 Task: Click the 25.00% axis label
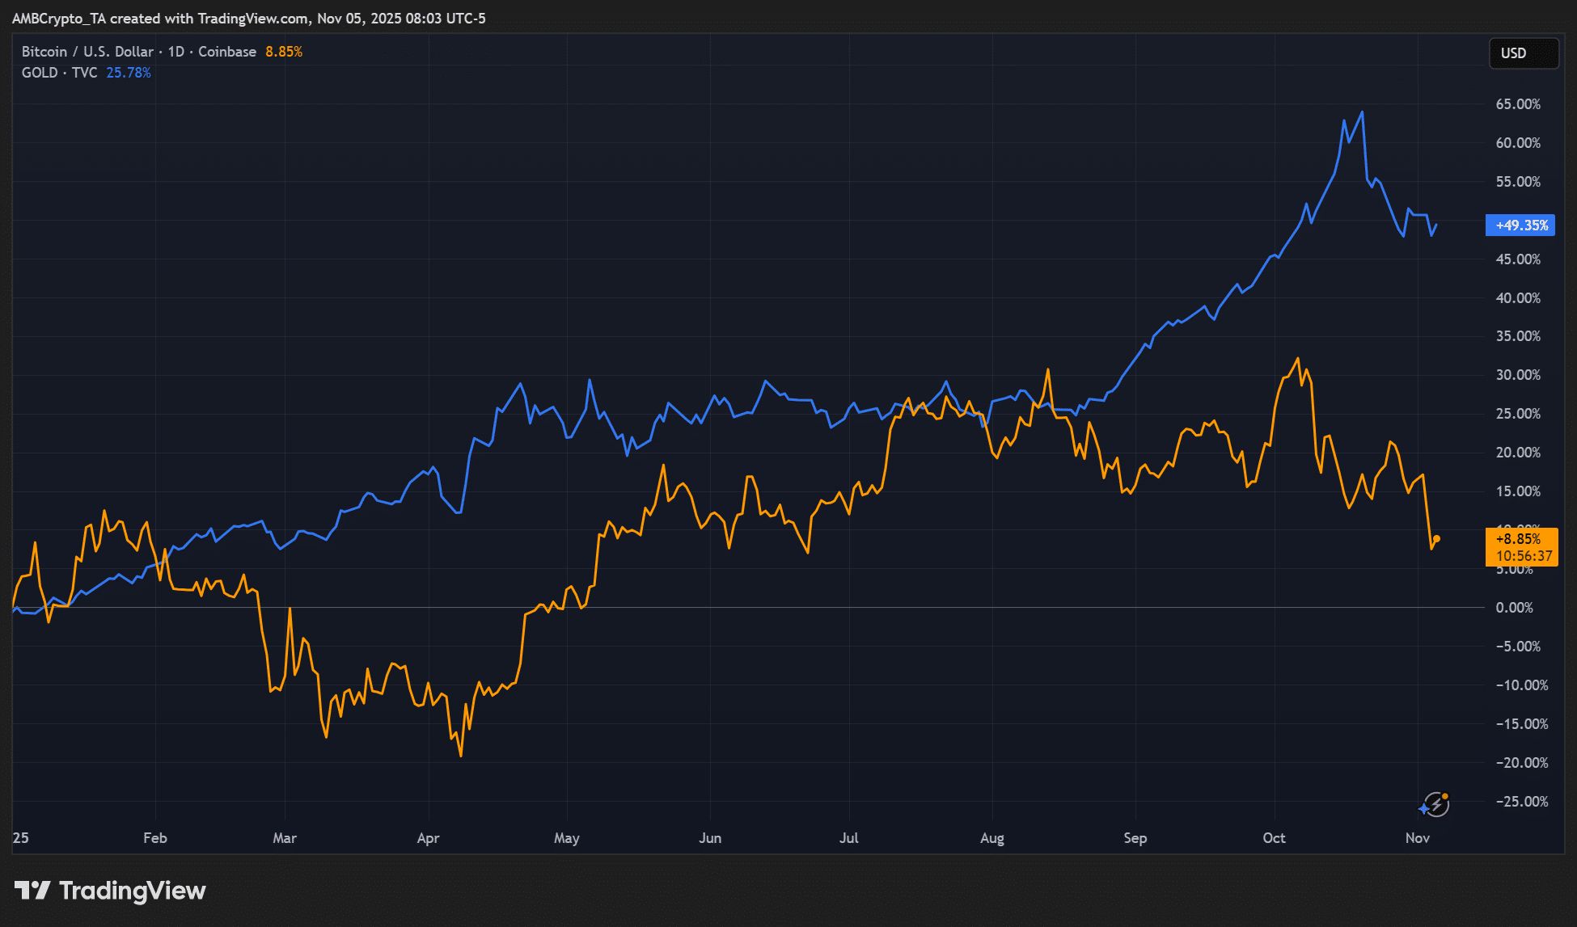coord(1518,414)
